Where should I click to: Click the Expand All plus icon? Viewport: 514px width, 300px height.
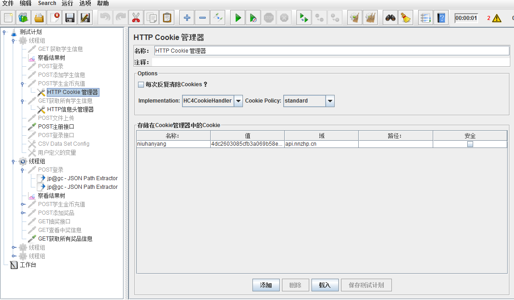[x=187, y=18]
